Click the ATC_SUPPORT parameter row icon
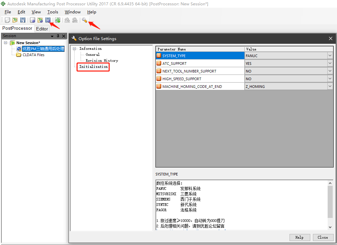 coord(159,64)
